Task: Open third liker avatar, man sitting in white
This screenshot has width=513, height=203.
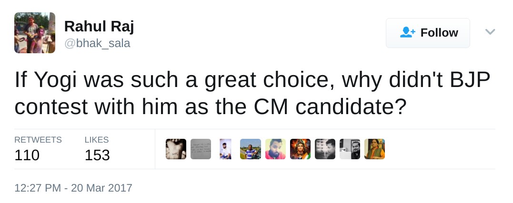Action: pyautogui.click(x=225, y=149)
